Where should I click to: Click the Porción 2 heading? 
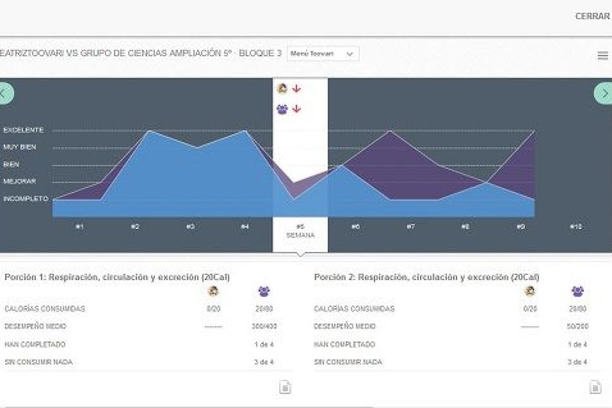[427, 277]
